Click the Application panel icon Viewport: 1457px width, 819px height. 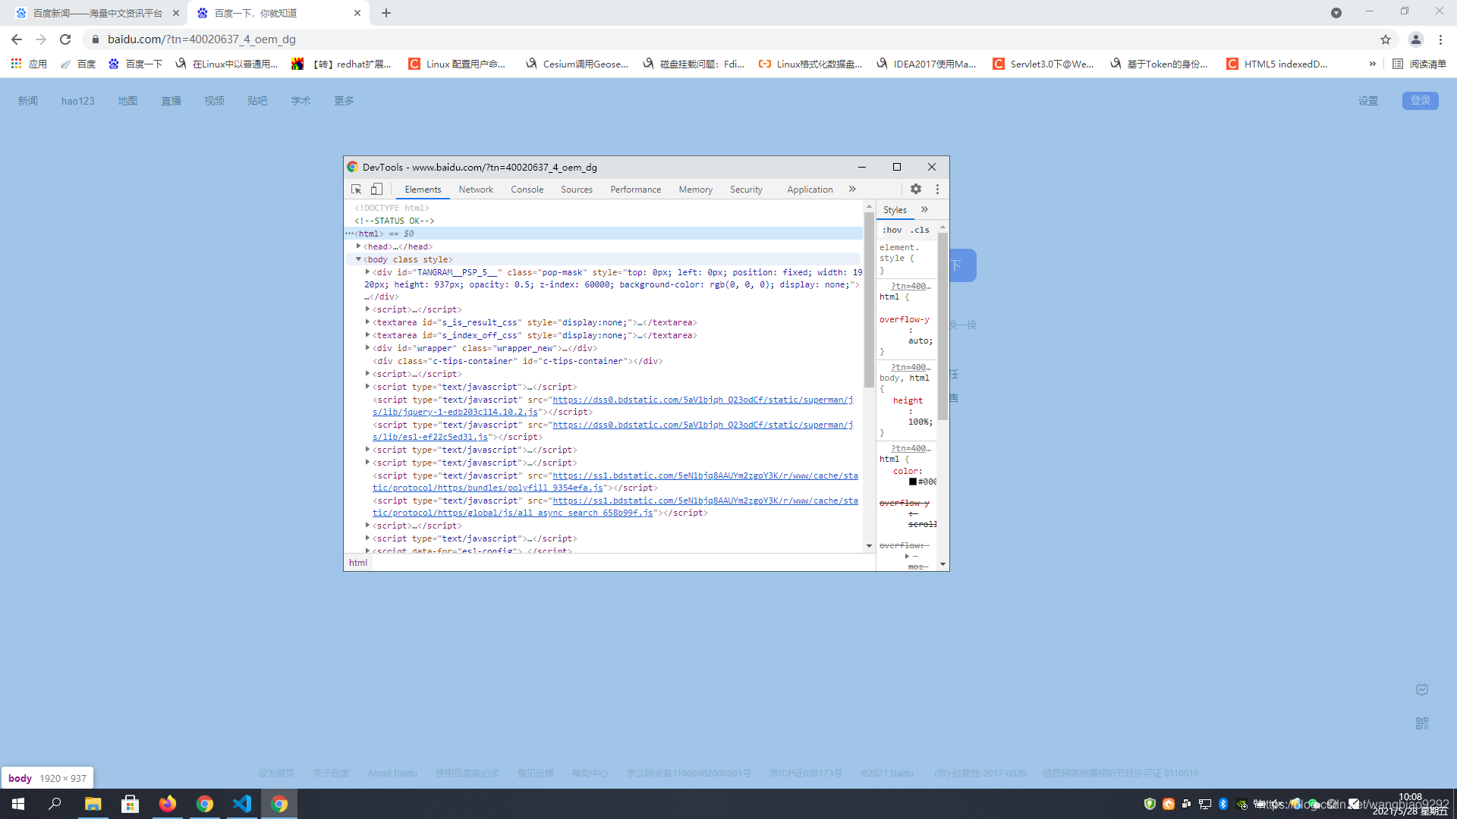[x=808, y=189]
